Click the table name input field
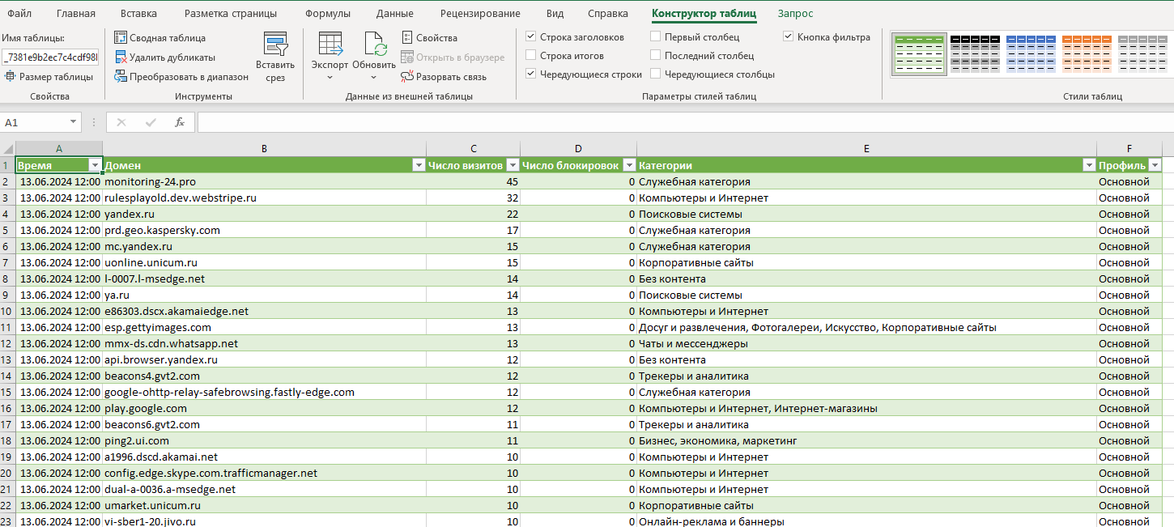 coord(50,57)
